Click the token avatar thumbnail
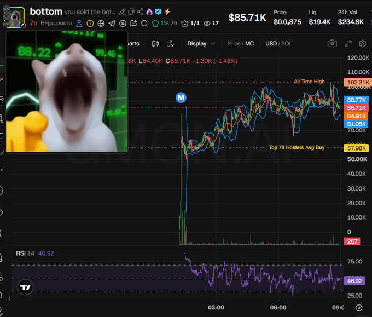The height and width of the screenshot is (317, 372). pyautogui.click(x=16, y=18)
